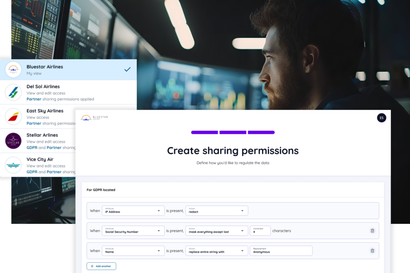410x273 pixels.
Task: Click the Stellar Airlines purple logo
Action: coord(13,141)
